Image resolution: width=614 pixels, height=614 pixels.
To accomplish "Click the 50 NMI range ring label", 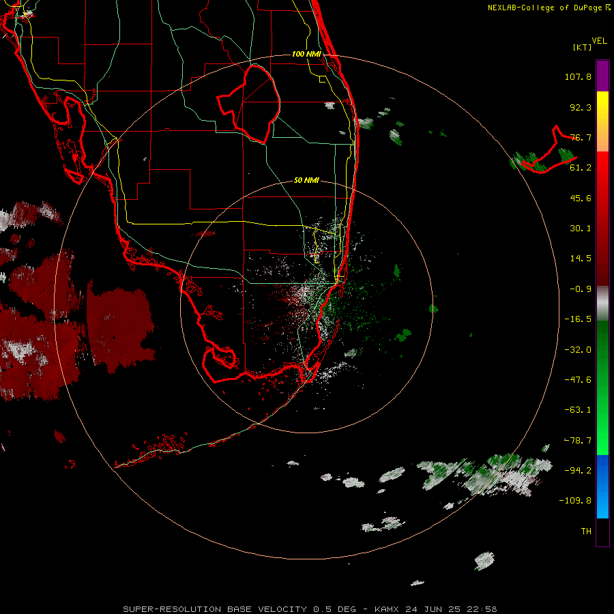I will point(306,180).
